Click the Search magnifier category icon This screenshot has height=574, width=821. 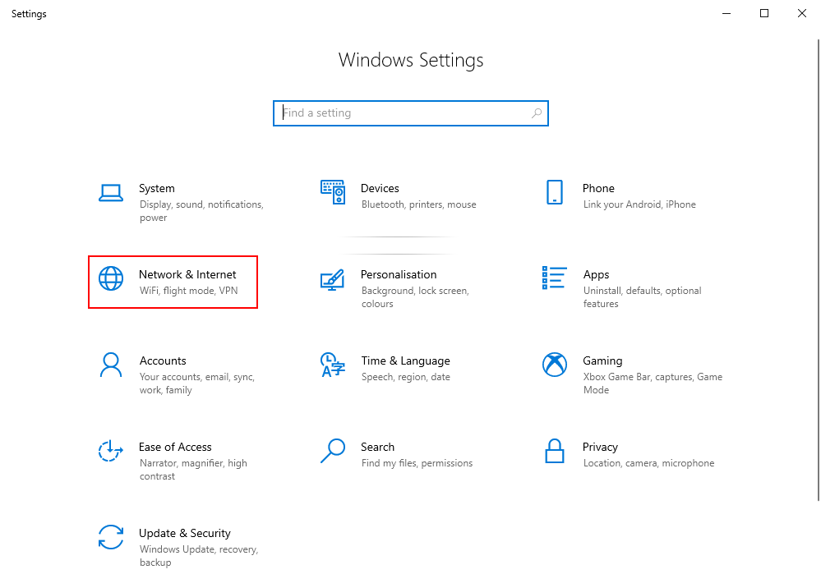pyautogui.click(x=333, y=451)
